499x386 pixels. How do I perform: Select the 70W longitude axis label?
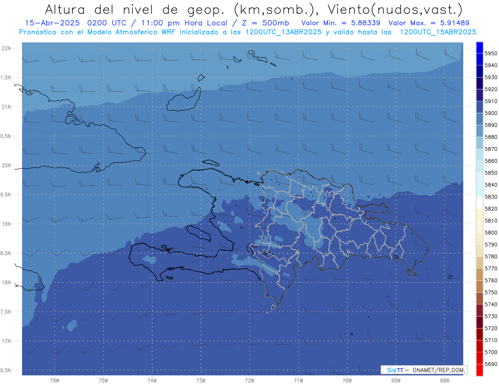[x=347, y=381]
